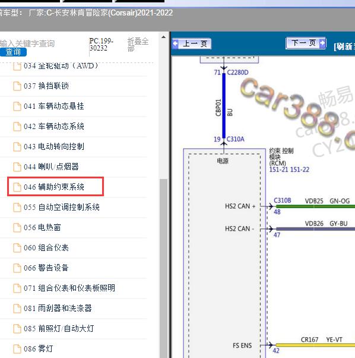Screen dimensions: 355x358
Task: Open 085 前照灯/自动大灯 entry
Action: (59, 328)
